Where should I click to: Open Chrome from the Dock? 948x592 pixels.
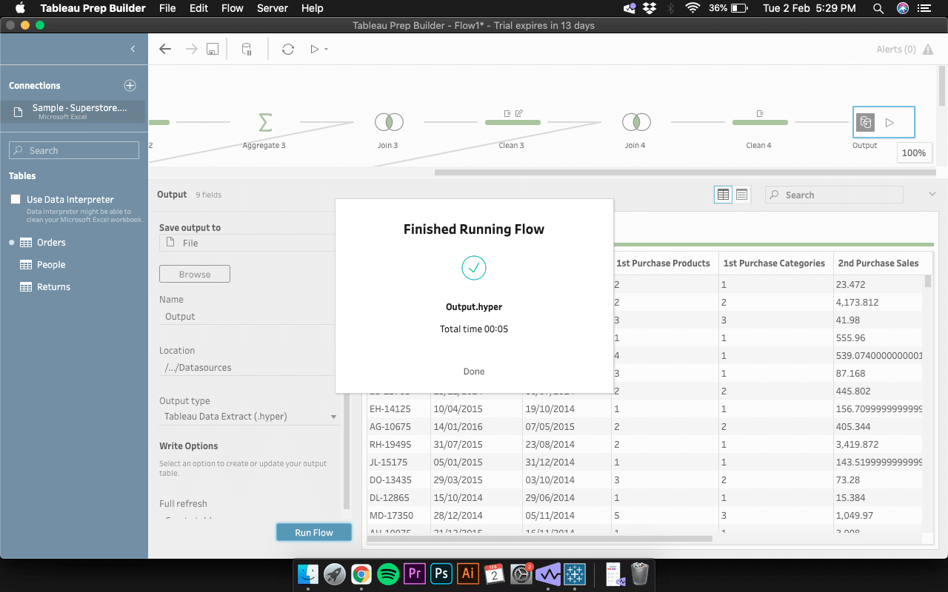point(361,573)
